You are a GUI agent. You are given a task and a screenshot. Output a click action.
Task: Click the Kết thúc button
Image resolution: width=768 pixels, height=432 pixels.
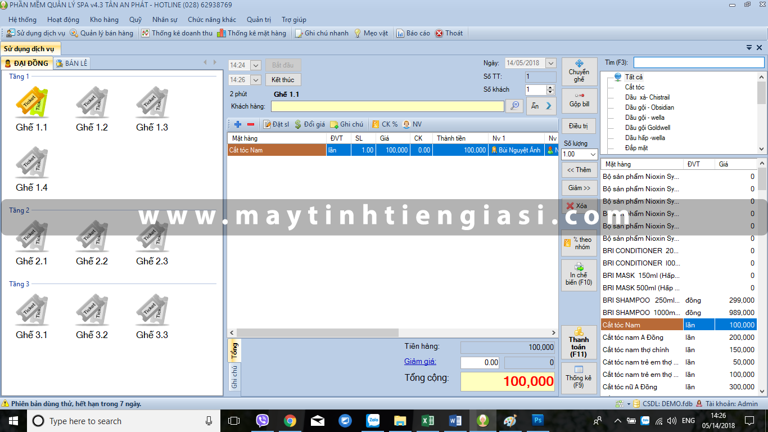(283, 80)
